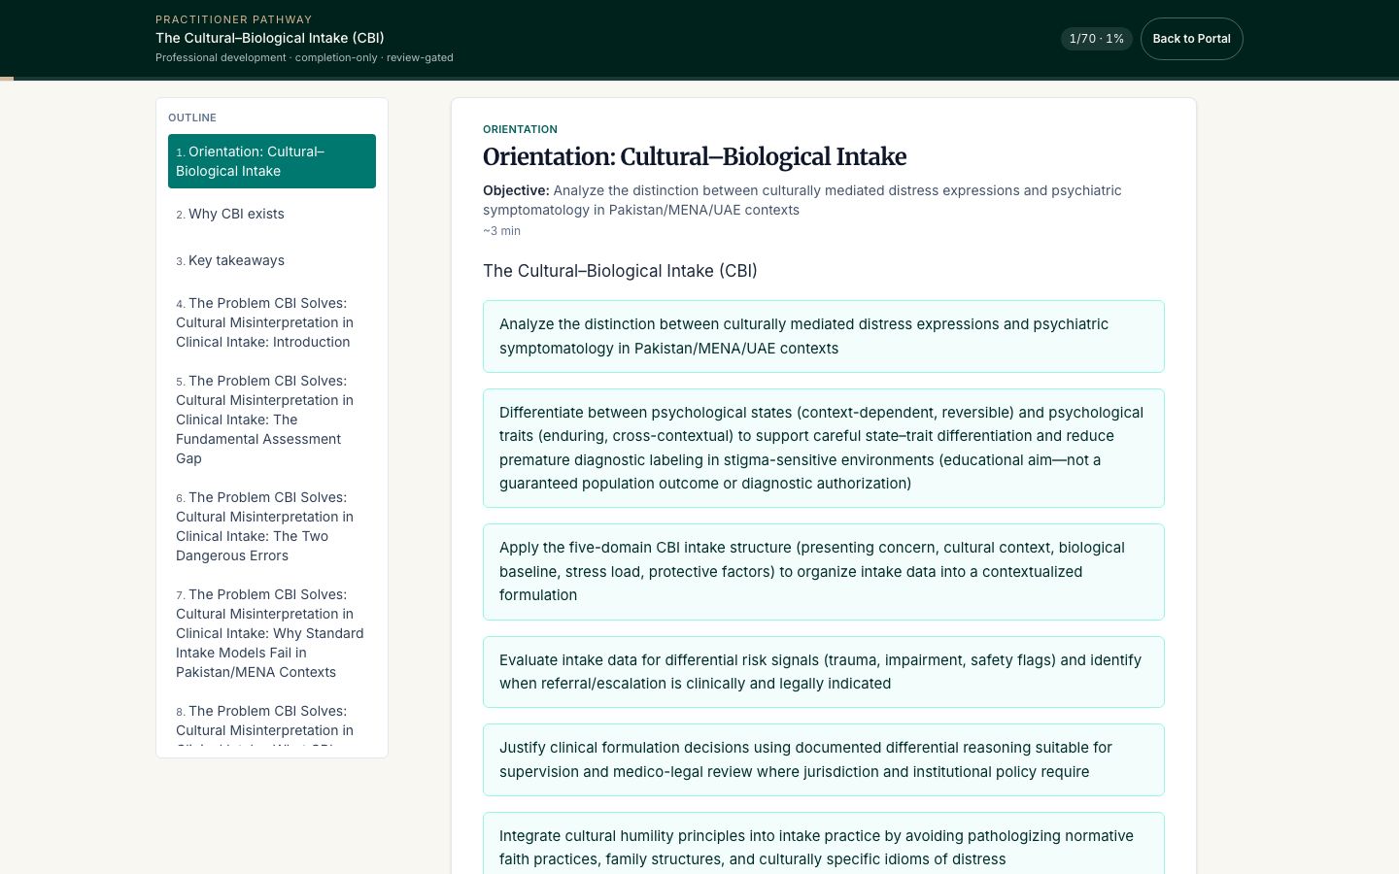The image size is (1399, 874).
Task: Click the ~3 min duration text
Action: tap(501, 231)
